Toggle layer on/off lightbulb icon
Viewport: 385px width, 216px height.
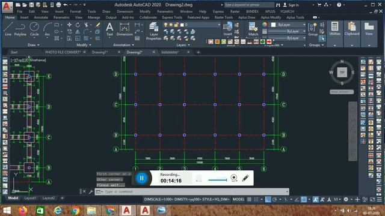[x=165, y=25]
